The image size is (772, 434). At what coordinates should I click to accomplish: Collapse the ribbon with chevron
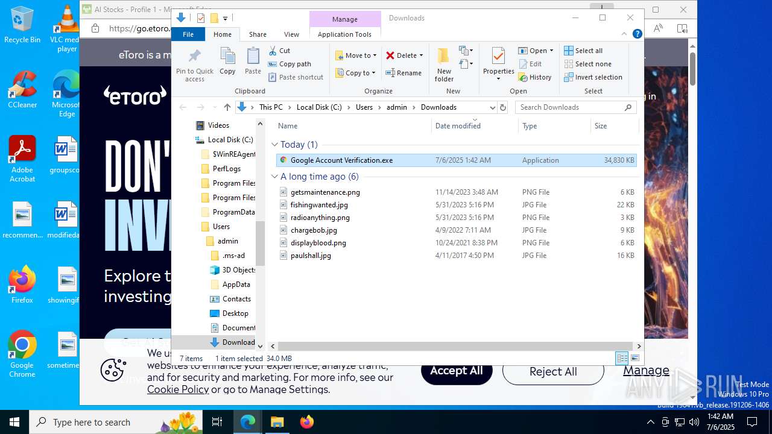625,34
